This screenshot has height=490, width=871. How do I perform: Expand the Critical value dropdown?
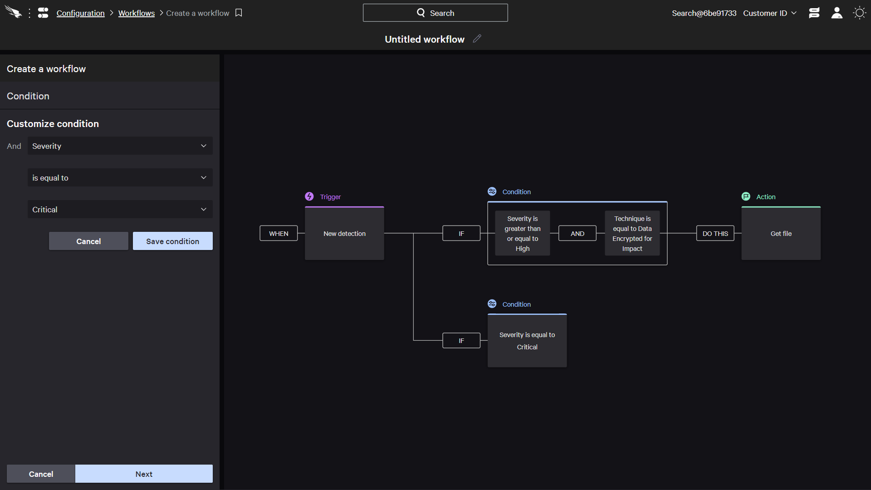(203, 209)
